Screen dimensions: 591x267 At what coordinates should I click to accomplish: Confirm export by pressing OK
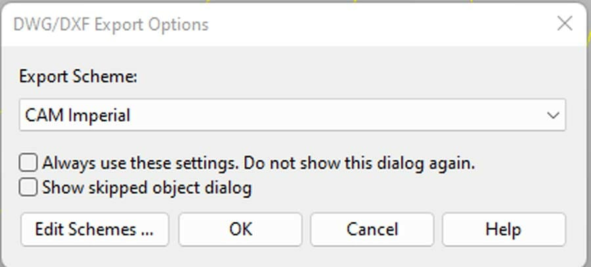(x=240, y=229)
